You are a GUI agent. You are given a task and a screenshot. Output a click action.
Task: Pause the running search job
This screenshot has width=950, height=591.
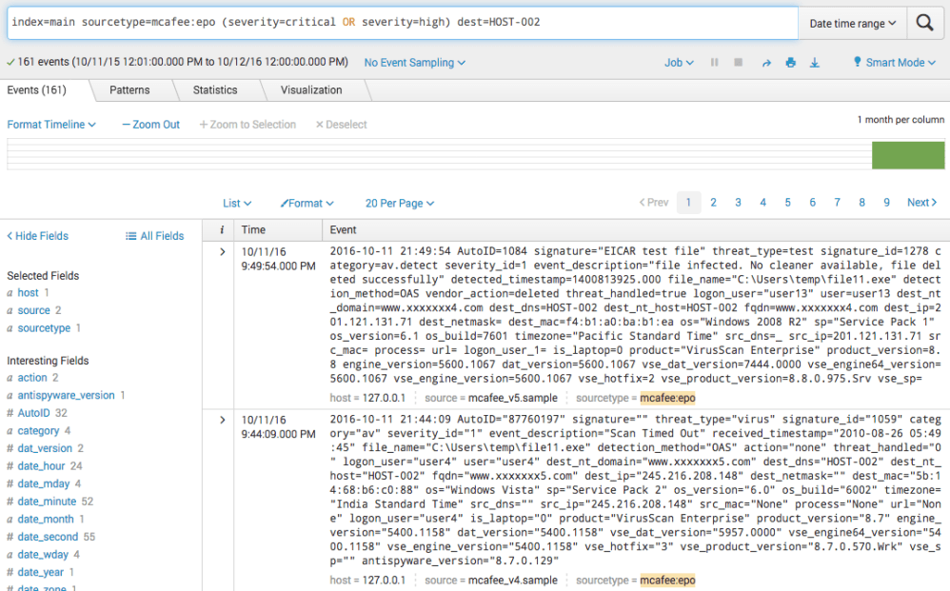[715, 63]
